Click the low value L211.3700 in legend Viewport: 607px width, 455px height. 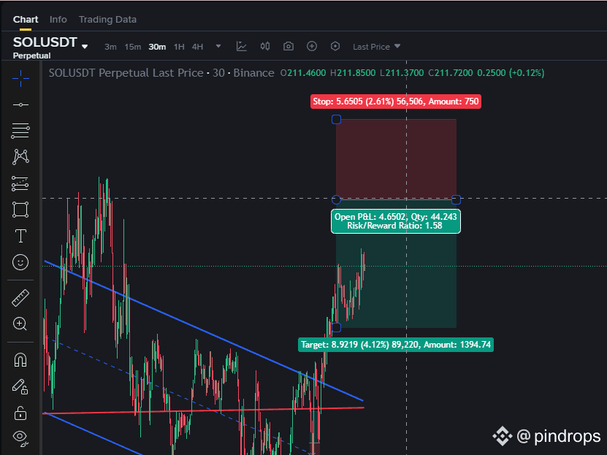pyautogui.click(x=402, y=73)
